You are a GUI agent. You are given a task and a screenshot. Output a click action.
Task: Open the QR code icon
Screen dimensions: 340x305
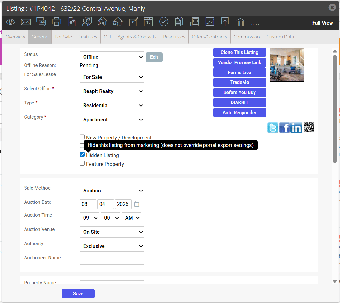(x=309, y=127)
